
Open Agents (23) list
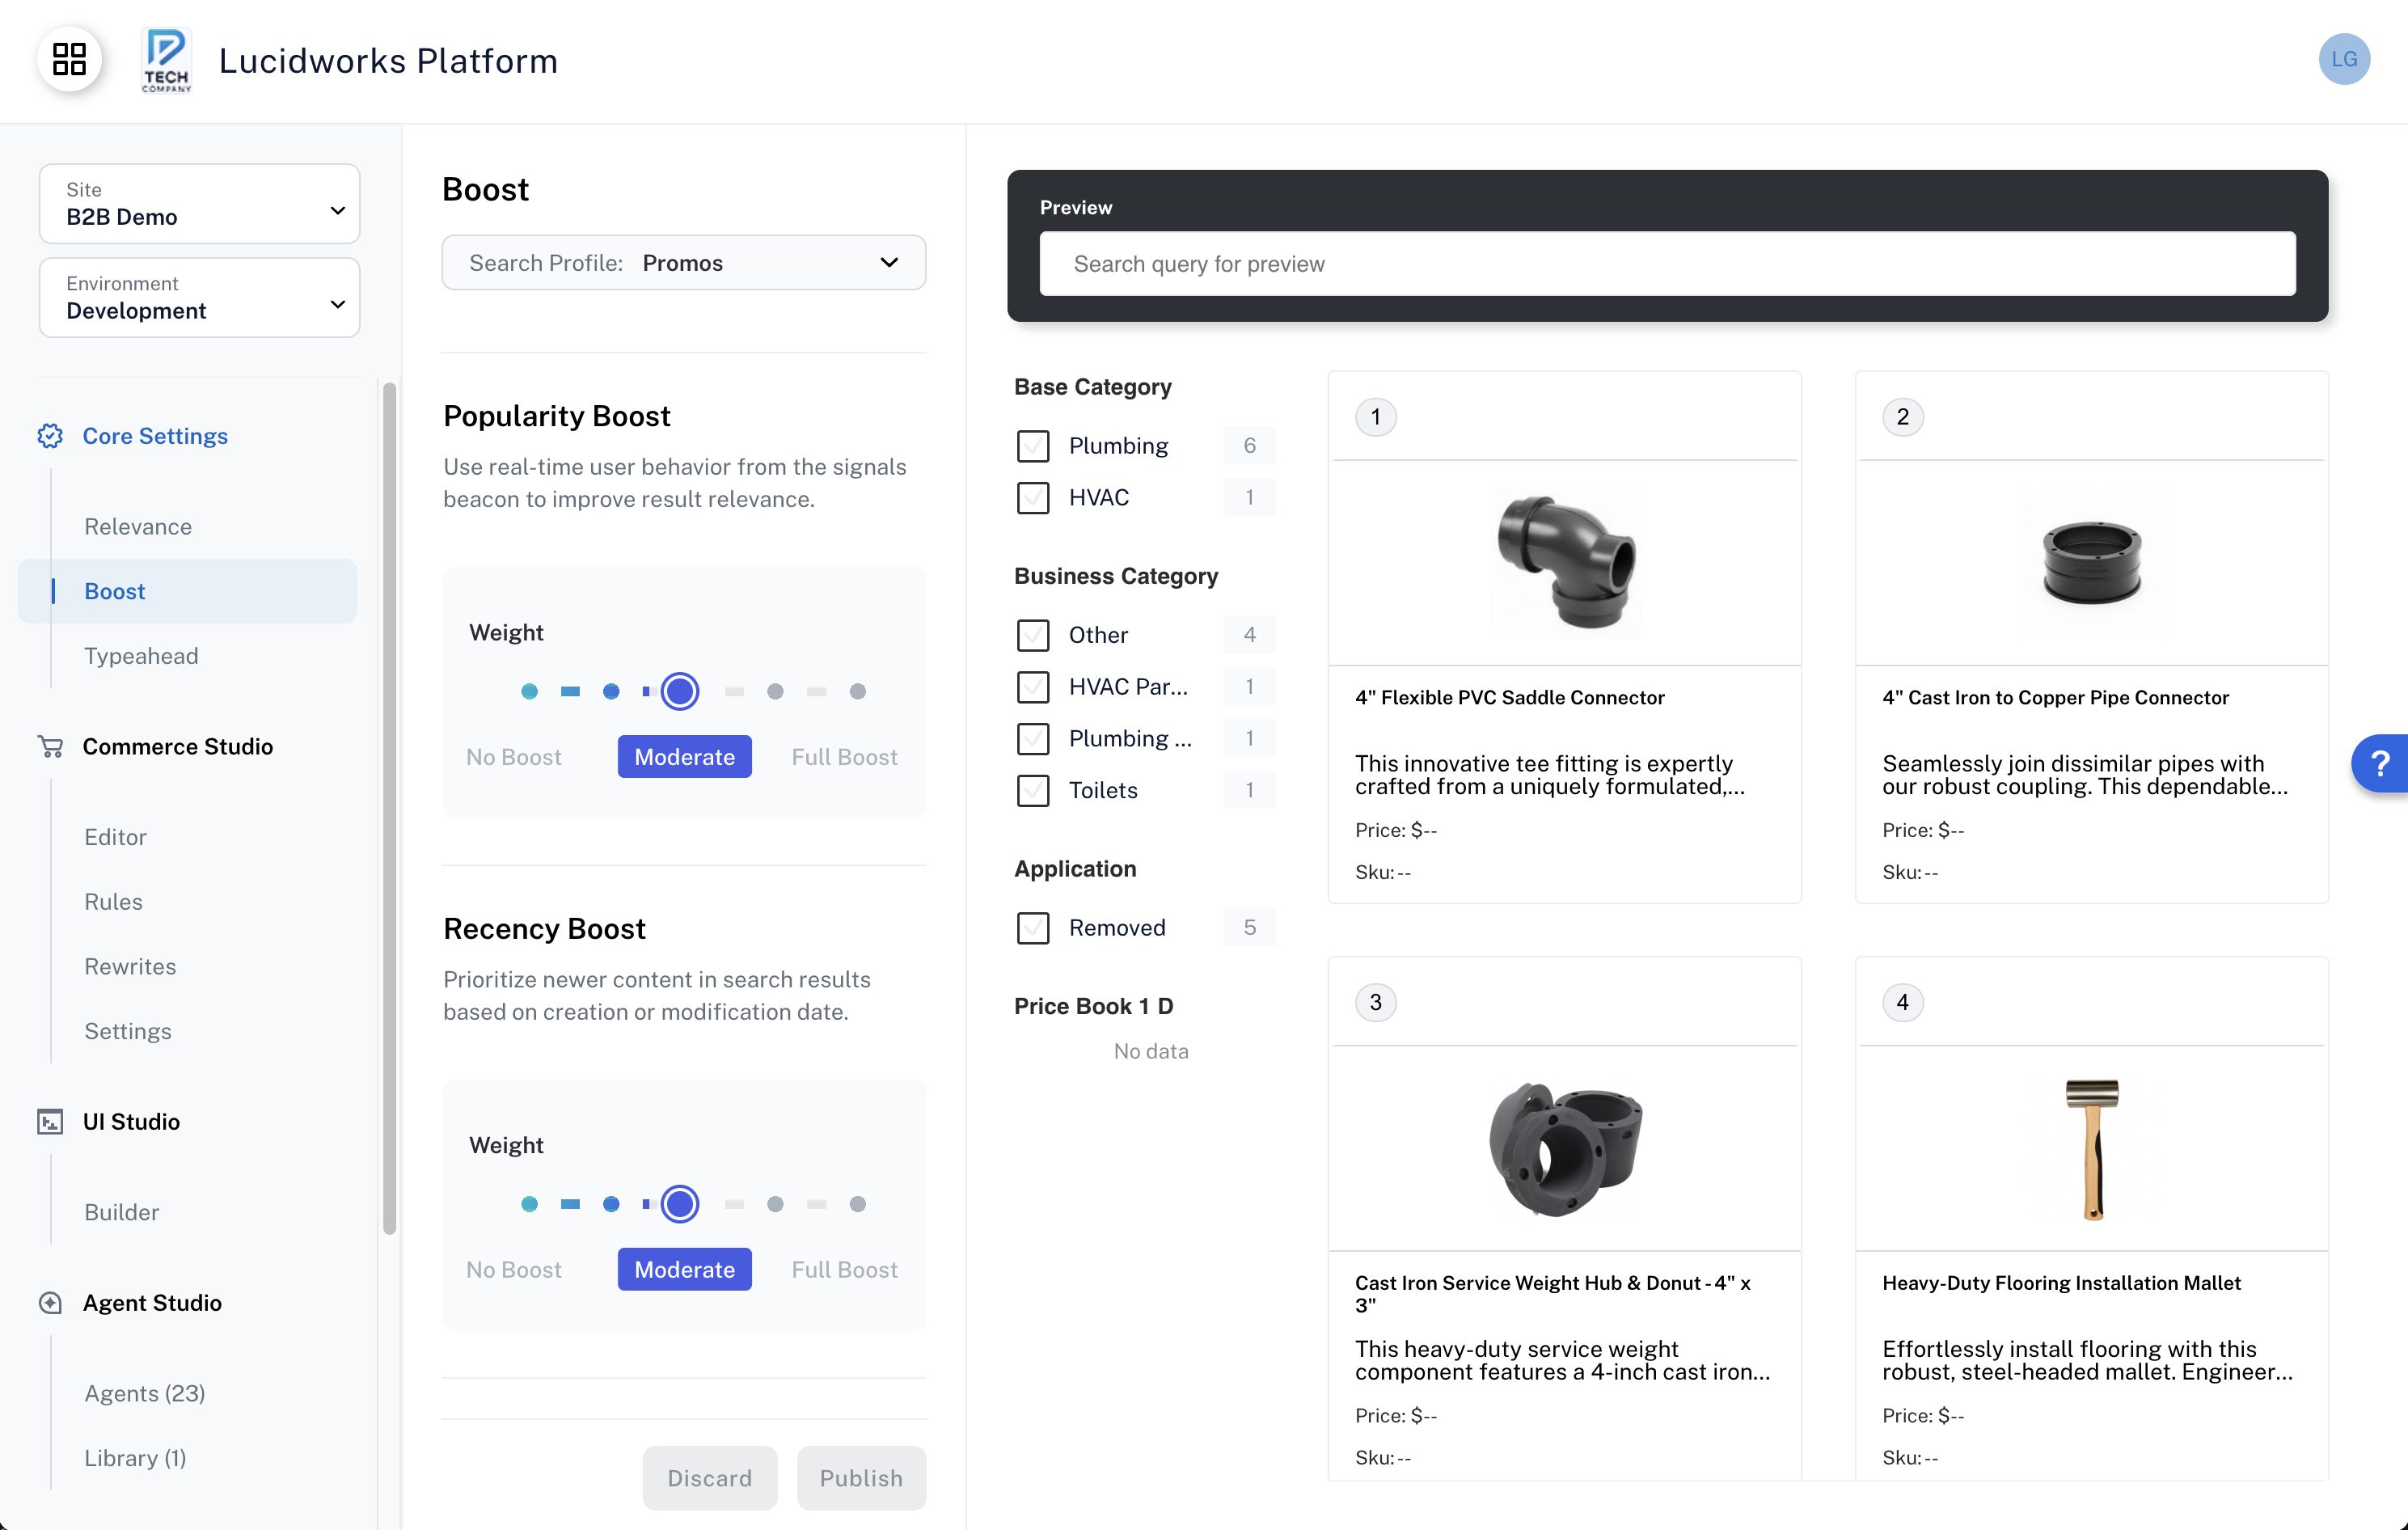coord(145,1393)
